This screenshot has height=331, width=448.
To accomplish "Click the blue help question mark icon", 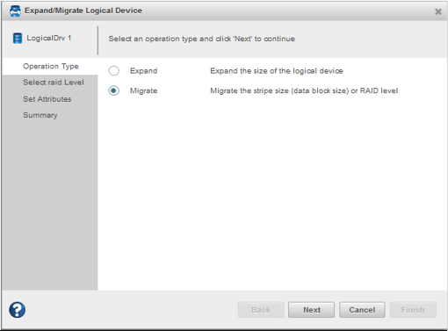I will pyautogui.click(x=17, y=310).
